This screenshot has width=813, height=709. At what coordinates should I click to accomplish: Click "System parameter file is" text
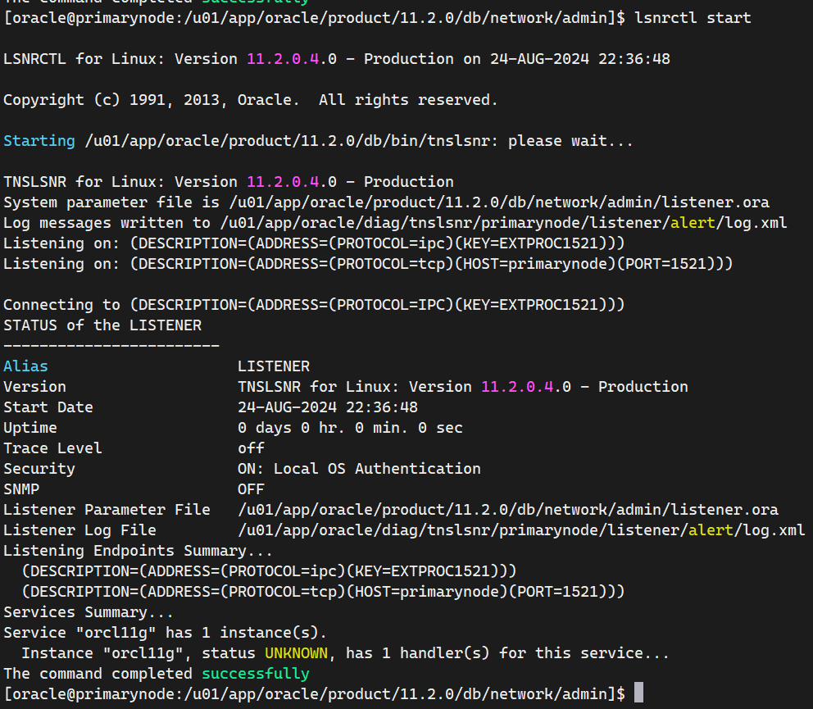[111, 202]
